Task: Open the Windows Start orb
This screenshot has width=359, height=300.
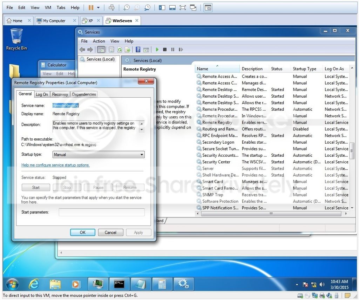Action: (12, 285)
